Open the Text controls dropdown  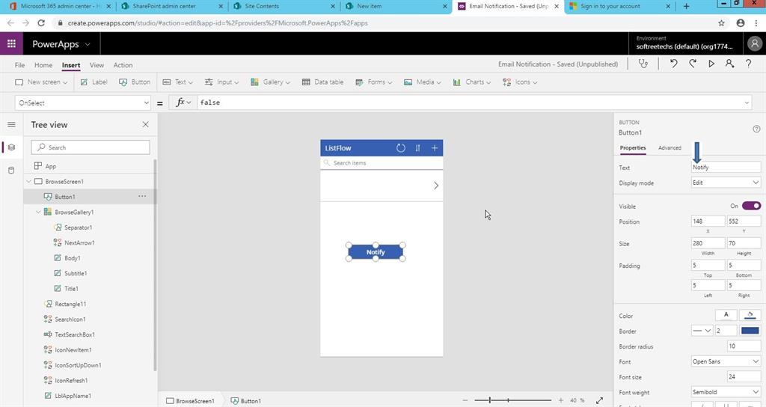pyautogui.click(x=177, y=82)
